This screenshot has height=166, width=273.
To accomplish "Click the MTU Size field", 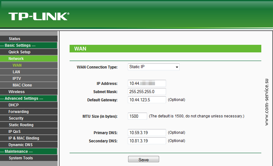I will click(137, 116).
